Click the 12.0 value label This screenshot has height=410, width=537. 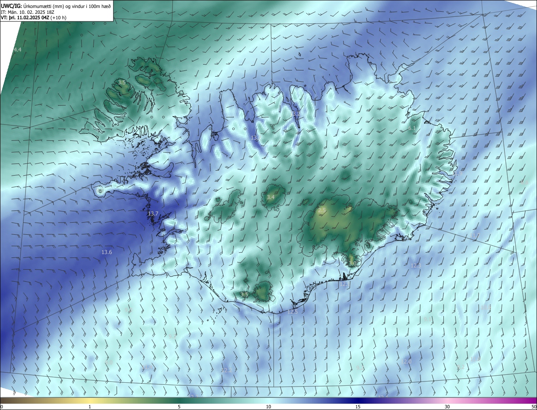point(406,361)
